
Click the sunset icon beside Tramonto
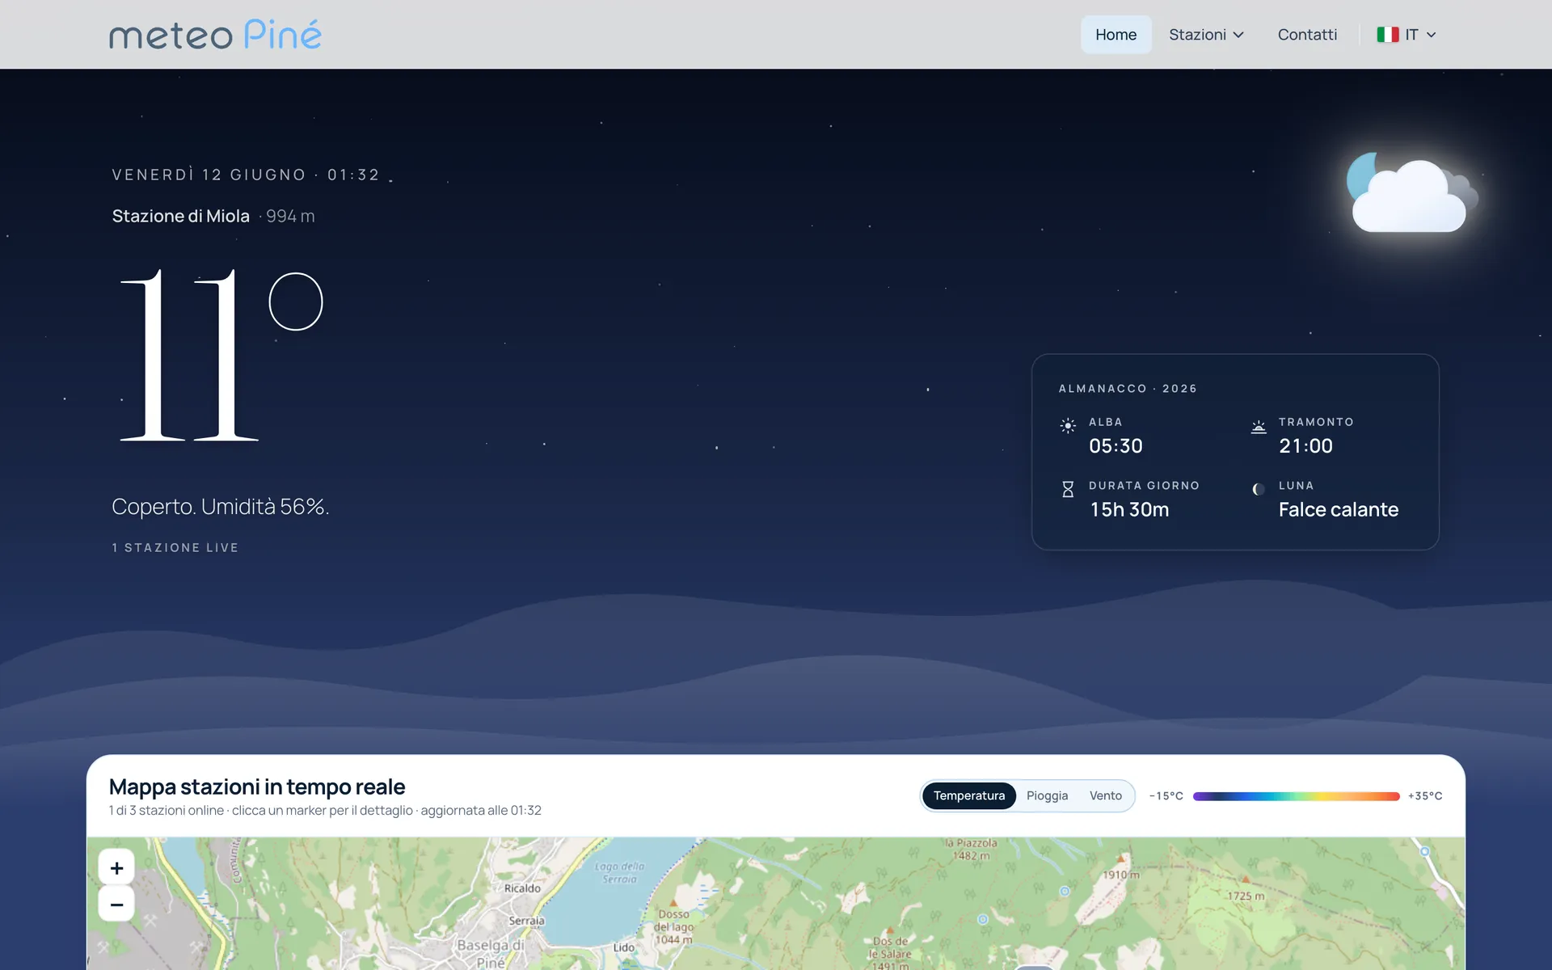pyautogui.click(x=1259, y=427)
